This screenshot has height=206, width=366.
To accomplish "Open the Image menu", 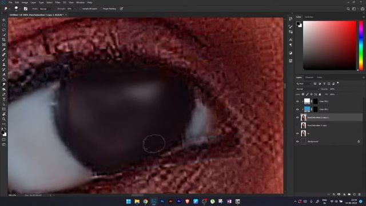I will [x=25, y=2].
